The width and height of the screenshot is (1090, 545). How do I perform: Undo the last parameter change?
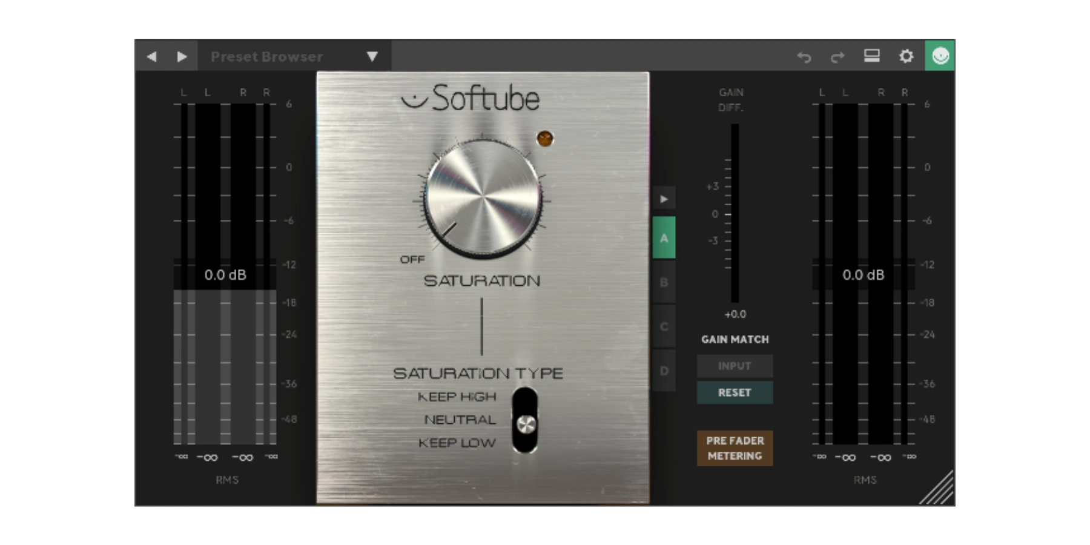(805, 56)
